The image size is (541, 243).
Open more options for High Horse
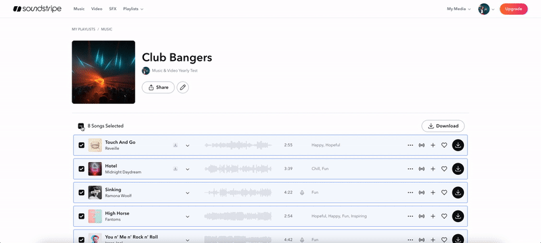410,217
